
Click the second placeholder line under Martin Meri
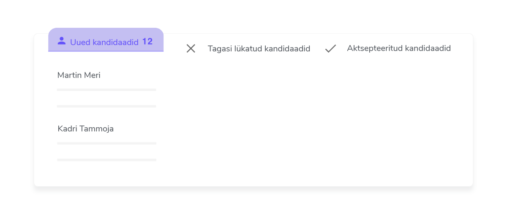pos(106,106)
